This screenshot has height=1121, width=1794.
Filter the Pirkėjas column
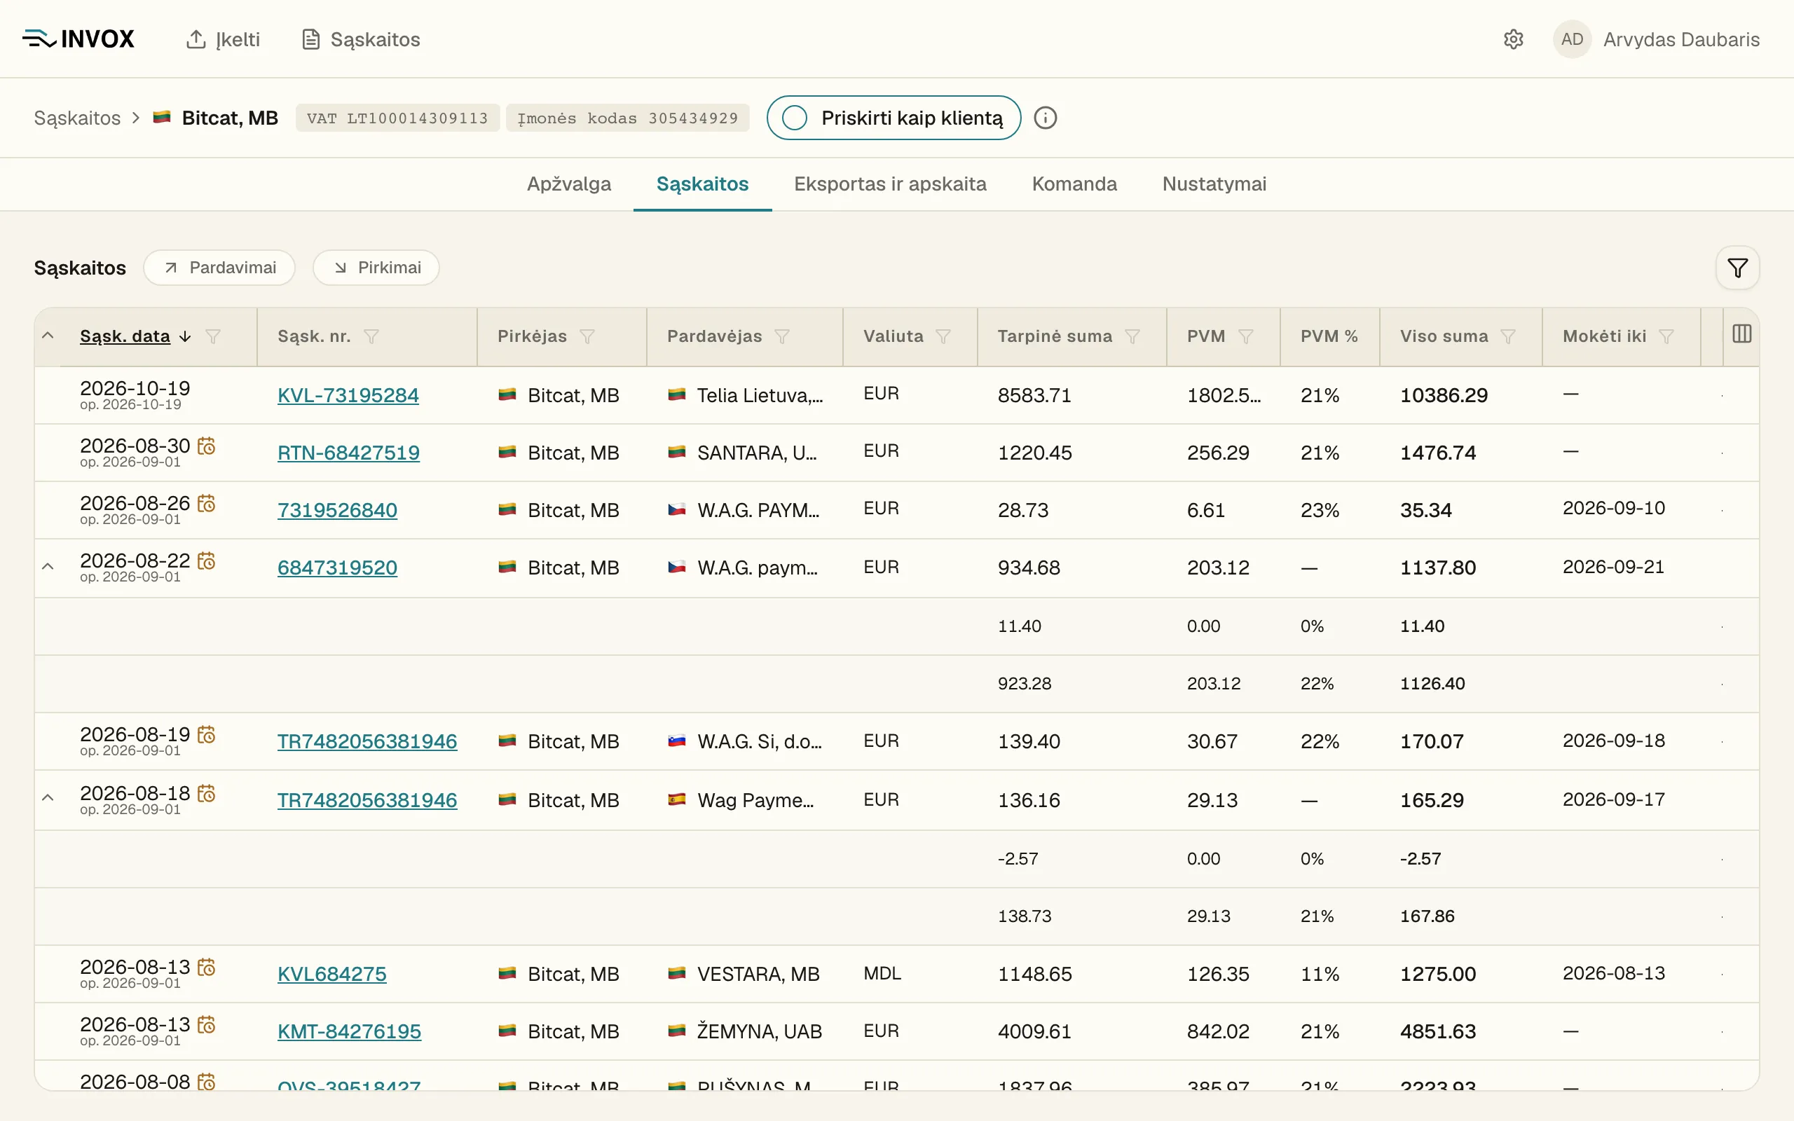coord(587,336)
